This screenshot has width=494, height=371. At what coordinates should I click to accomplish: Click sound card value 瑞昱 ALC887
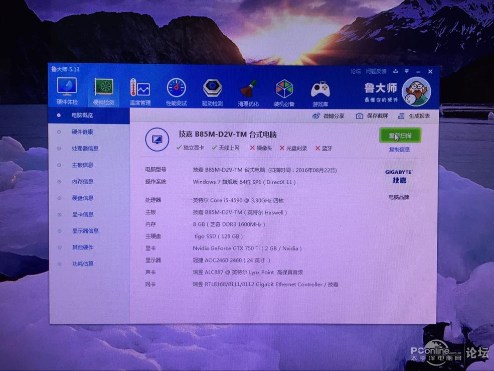[248, 272]
